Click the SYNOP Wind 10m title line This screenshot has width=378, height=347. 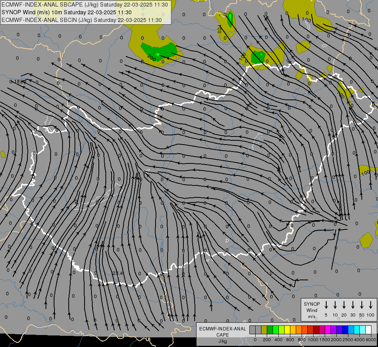point(66,12)
